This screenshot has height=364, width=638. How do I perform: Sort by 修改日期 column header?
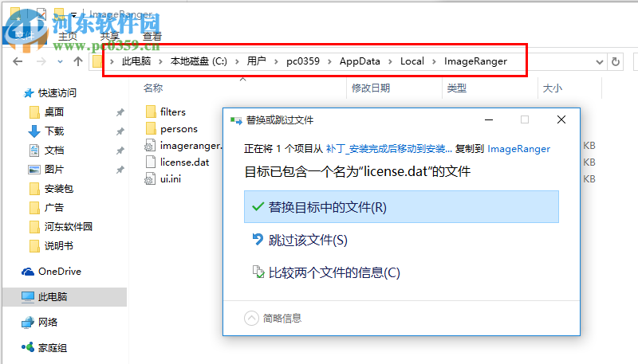[x=371, y=88]
